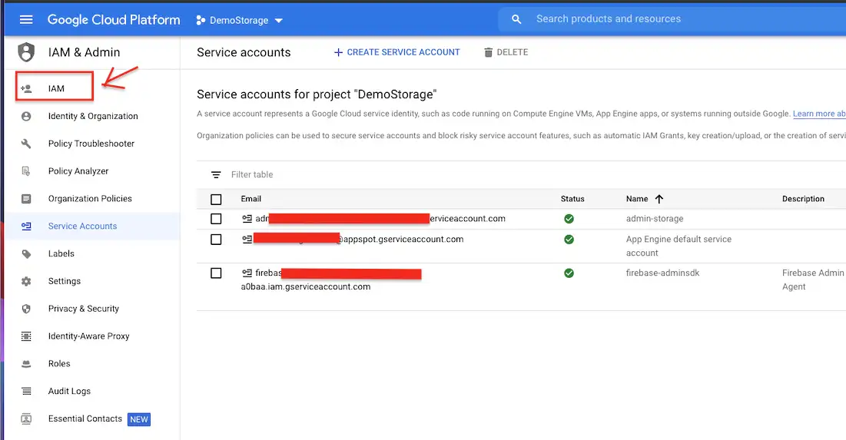Viewport: 846px width, 440px height.
Task: Click the Privacy & Security shield icon
Action: 27,309
